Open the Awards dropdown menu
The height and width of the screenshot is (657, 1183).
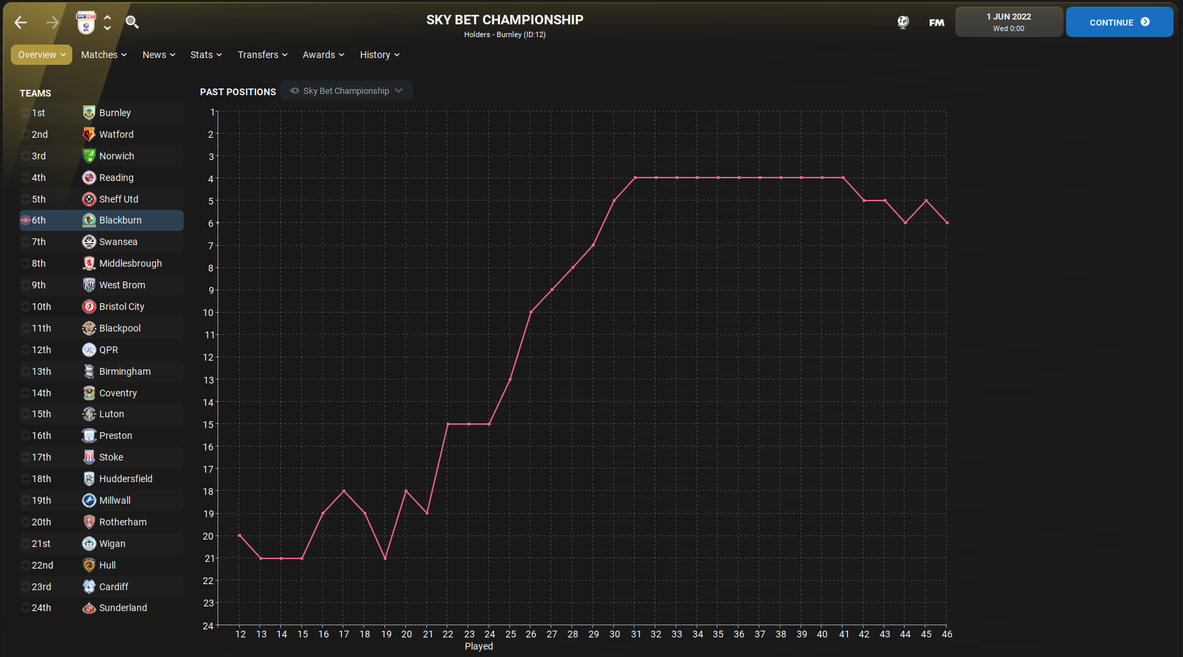coord(323,55)
